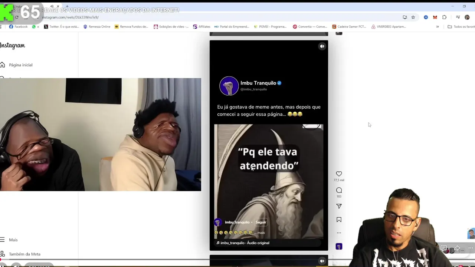The width and height of the screenshot is (475, 267).
Task: Like the reel with the heart icon
Action: pos(339,174)
